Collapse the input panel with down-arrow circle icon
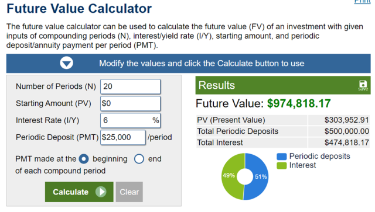Screen dimensions: 375x212 [x=66, y=63]
